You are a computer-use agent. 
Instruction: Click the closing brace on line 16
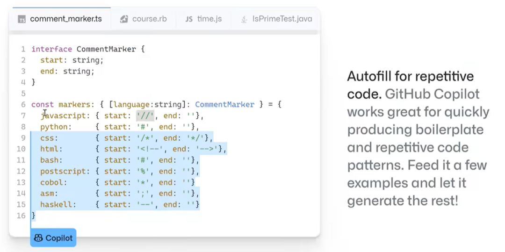34,216
